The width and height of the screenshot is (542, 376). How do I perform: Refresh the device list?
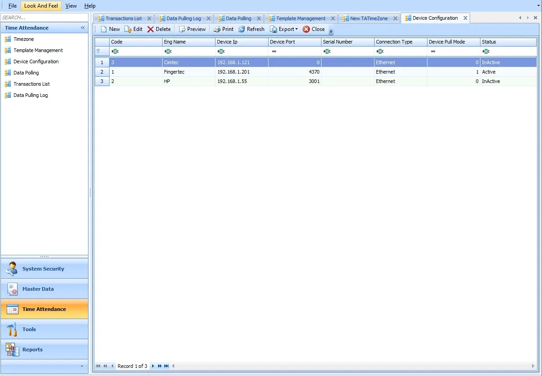click(251, 29)
